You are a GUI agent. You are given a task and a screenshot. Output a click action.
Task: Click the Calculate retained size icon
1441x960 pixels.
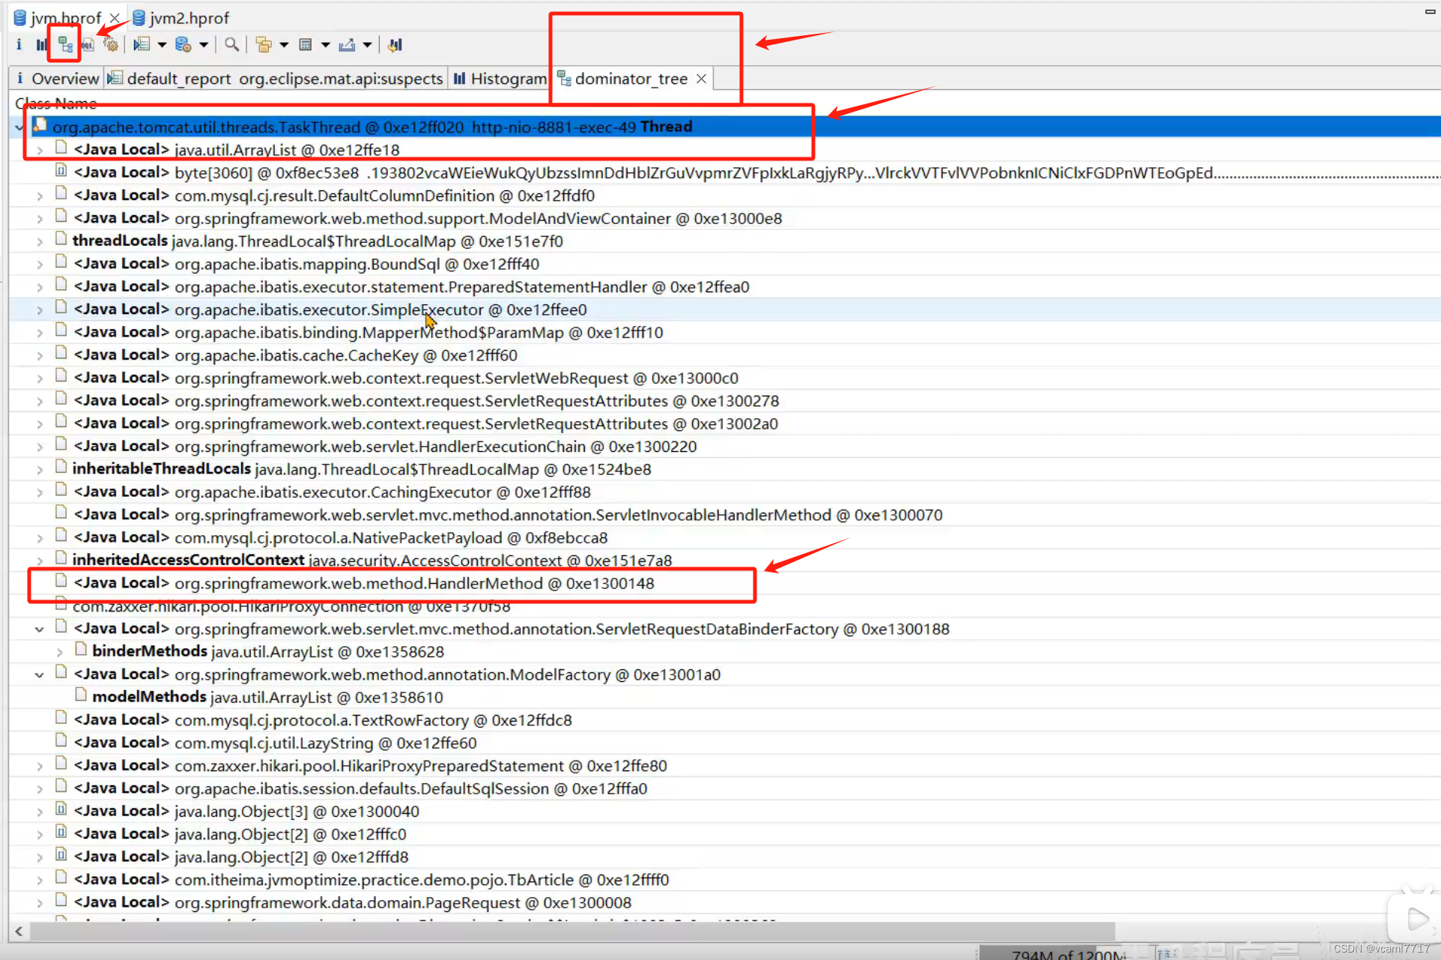click(305, 45)
